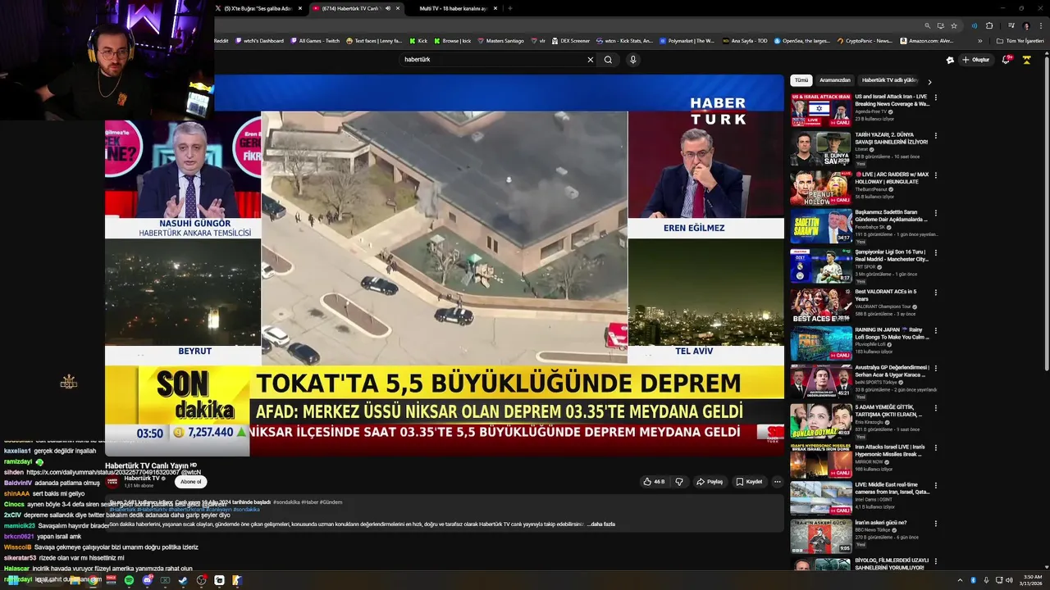Open Chrome three-dot menu

click(1039, 25)
